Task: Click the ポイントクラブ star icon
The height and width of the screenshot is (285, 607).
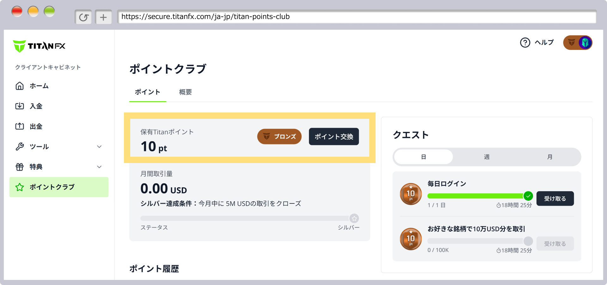Action: pyautogui.click(x=20, y=187)
